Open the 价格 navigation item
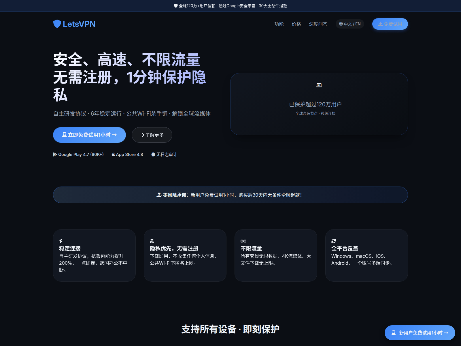 pos(296,24)
